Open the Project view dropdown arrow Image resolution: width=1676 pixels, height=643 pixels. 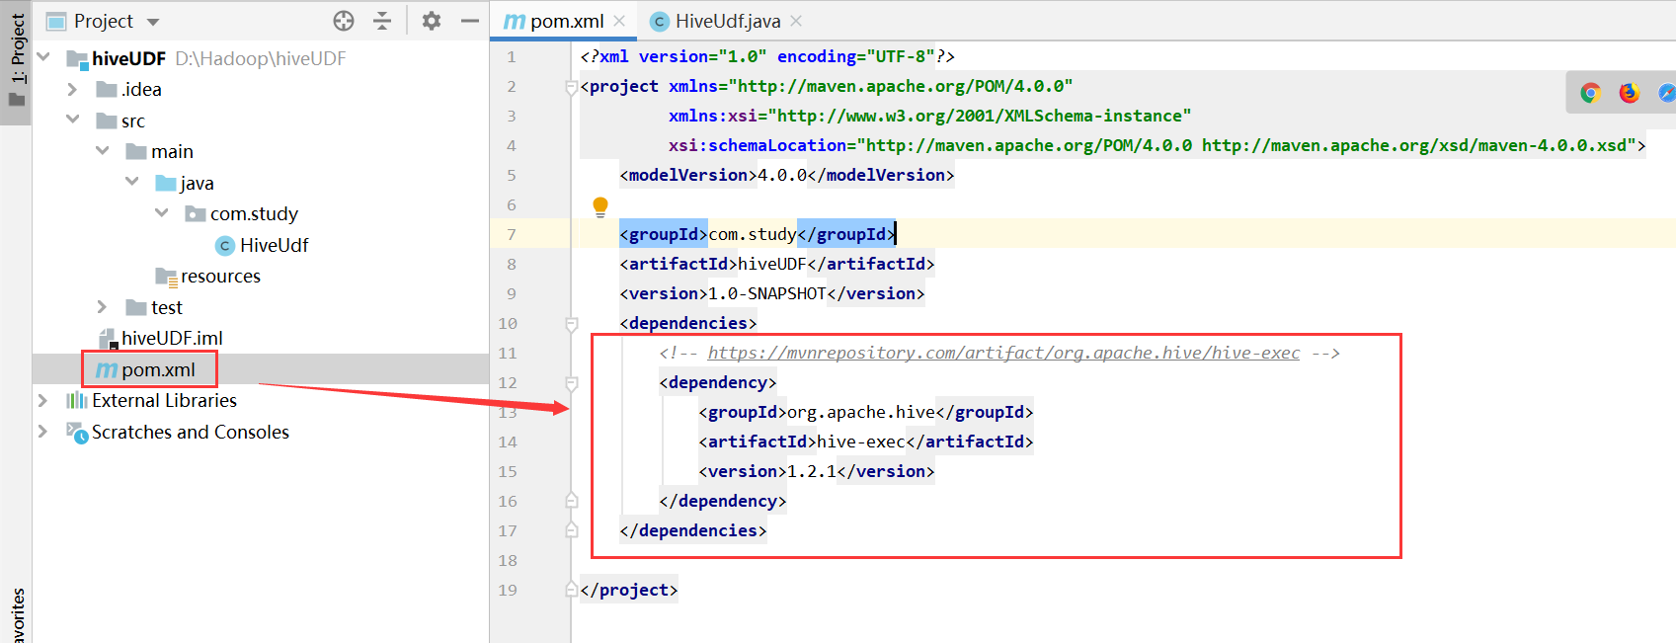153,22
